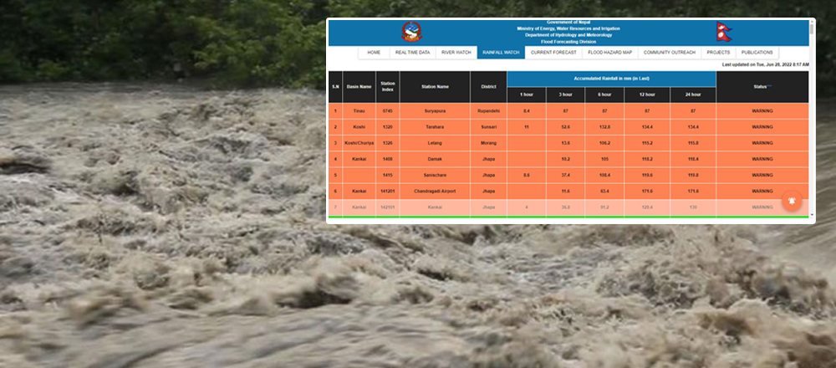
Task: Click the Rupandehi district cell
Action: point(488,111)
